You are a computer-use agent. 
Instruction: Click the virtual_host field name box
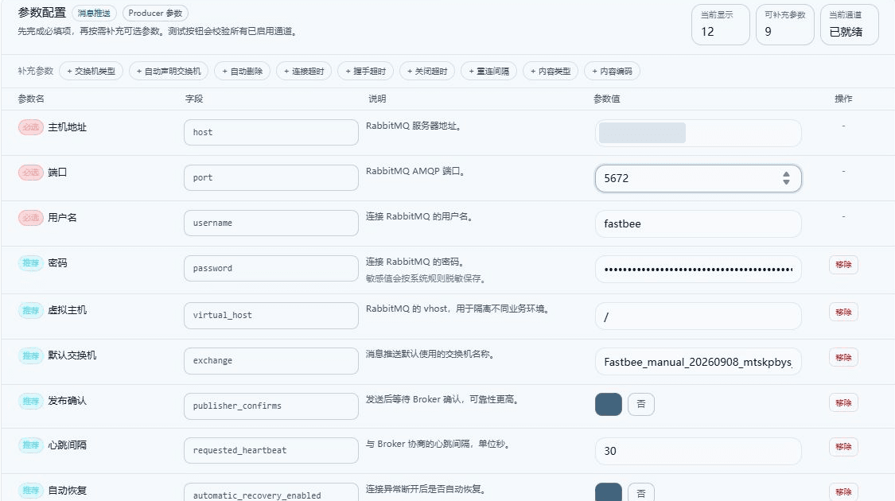pyautogui.click(x=271, y=315)
